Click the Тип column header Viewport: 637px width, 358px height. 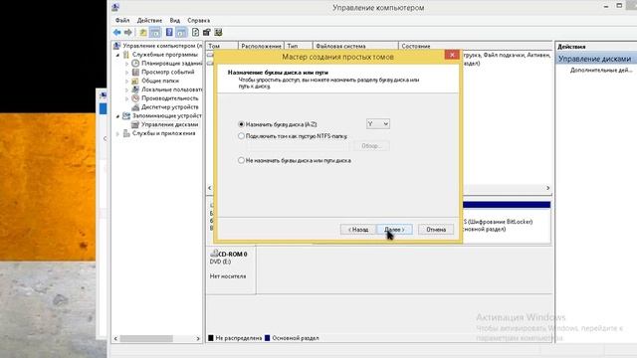pos(299,46)
